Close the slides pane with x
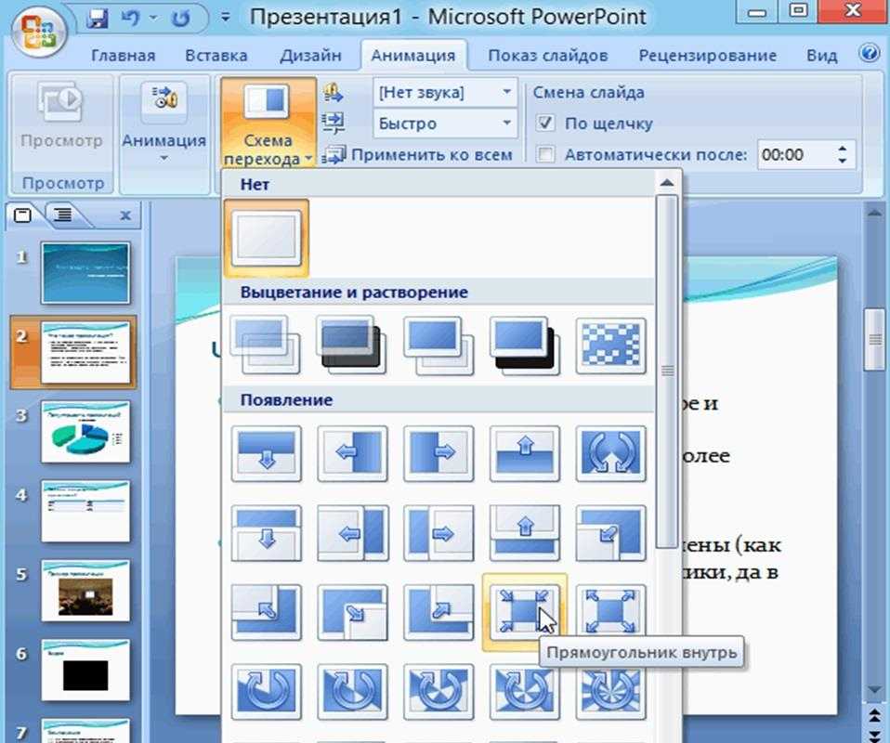This screenshot has height=743, width=890. 125,215
